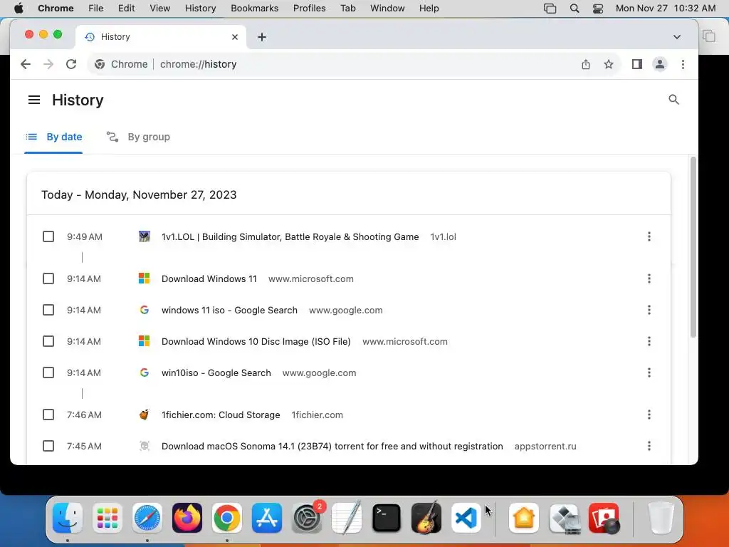
Task: Open more actions for 1fichier.com entry
Action: coord(649,415)
